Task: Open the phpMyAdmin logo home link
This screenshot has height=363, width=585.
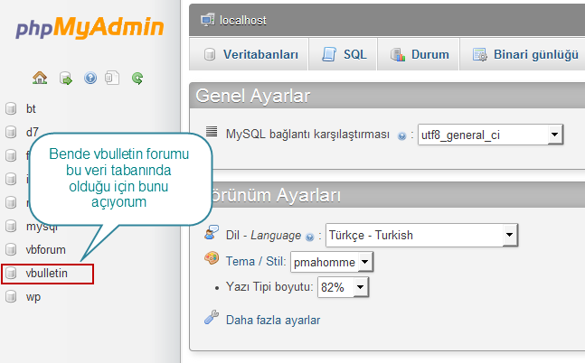Action: pos(90,28)
